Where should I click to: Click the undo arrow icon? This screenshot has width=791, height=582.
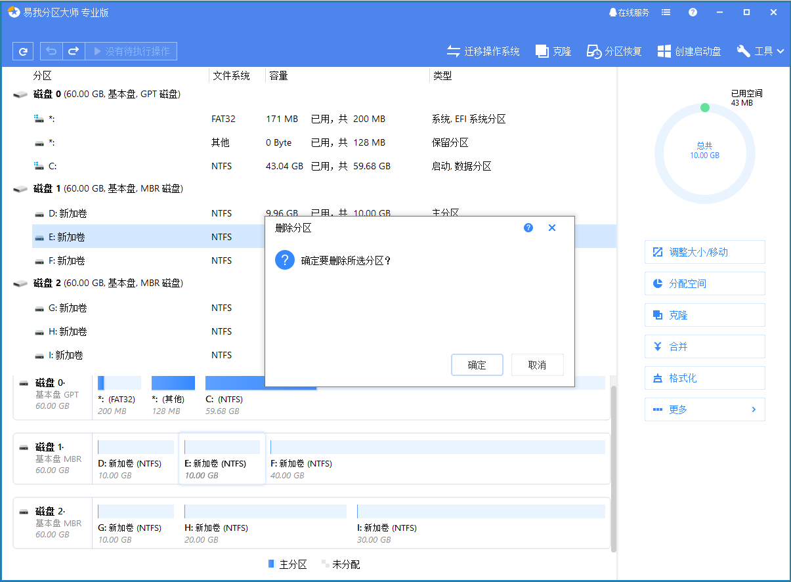[x=51, y=51]
